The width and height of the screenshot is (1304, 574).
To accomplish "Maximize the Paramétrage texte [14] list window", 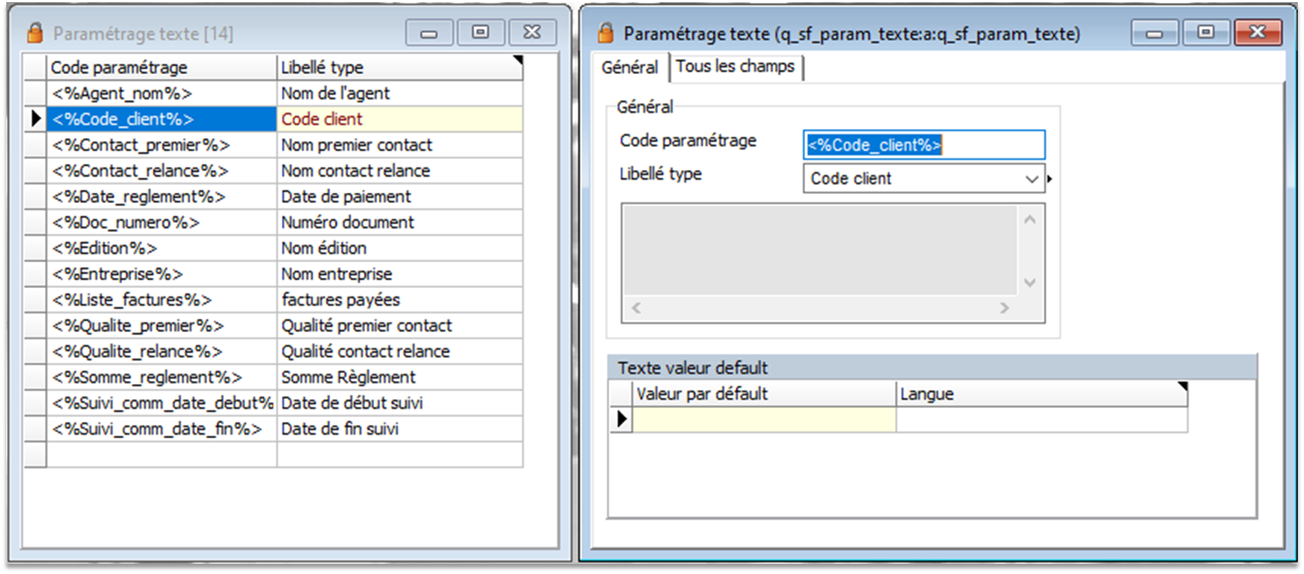I will (480, 33).
